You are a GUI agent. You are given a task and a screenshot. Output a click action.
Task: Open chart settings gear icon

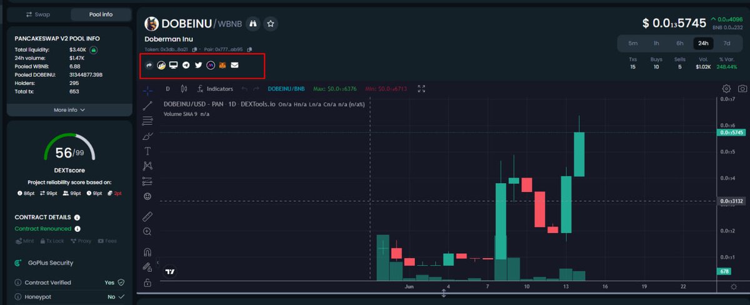(726, 89)
